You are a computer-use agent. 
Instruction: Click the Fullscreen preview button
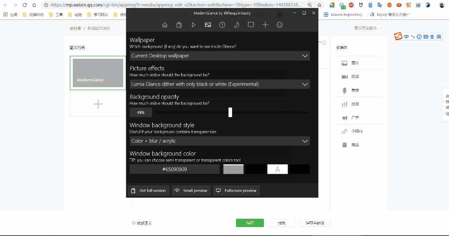(236, 191)
